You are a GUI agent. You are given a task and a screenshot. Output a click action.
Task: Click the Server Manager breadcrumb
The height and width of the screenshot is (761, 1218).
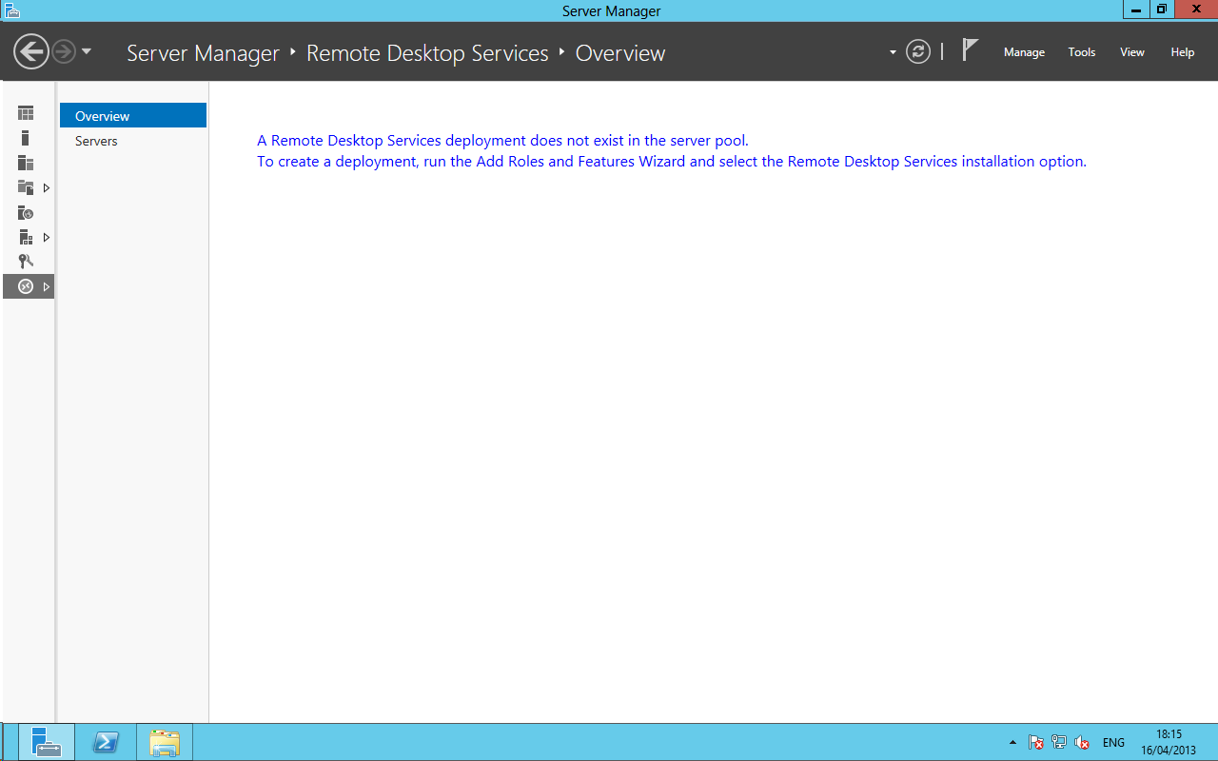point(203,53)
